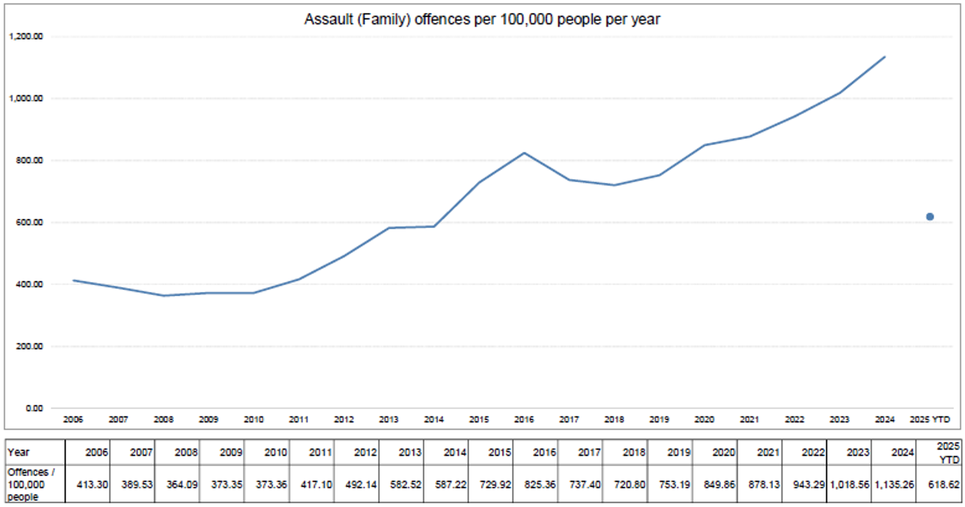Click the 2025 YTD x-axis label
Image resolution: width=965 pixels, height=507 pixels.
click(x=929, y=420)
